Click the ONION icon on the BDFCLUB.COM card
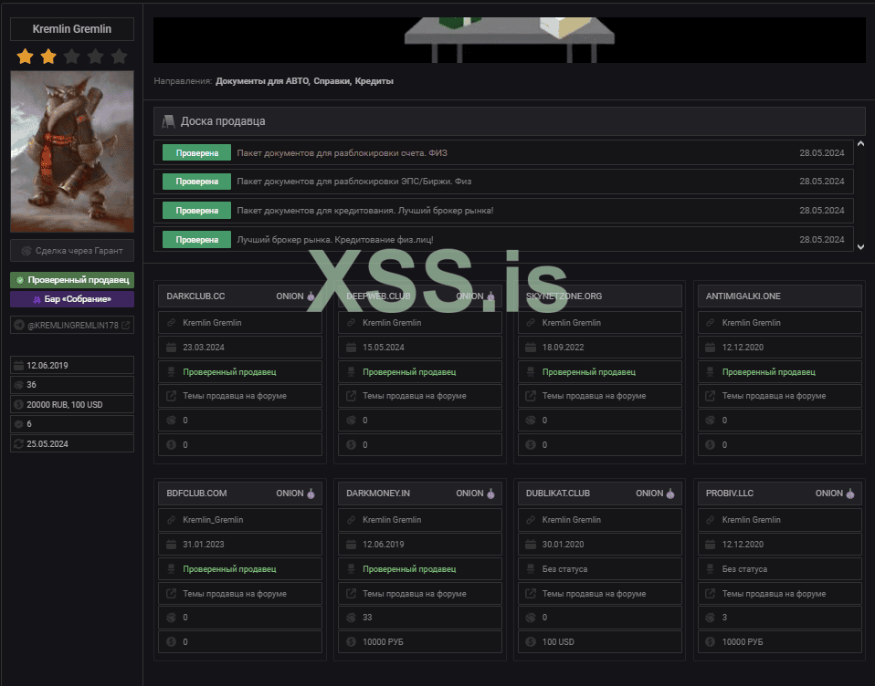The height and width of the screenshot is (686, 875). [311, 494]
